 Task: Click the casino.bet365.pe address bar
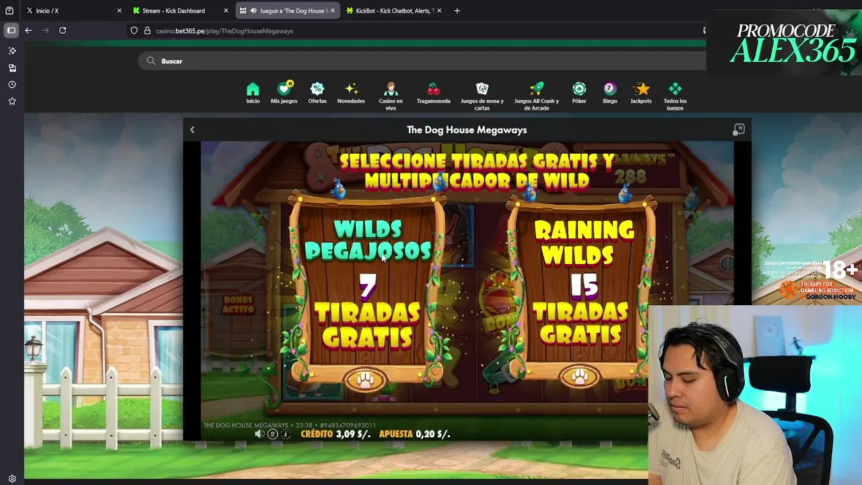tap(418, 30)
